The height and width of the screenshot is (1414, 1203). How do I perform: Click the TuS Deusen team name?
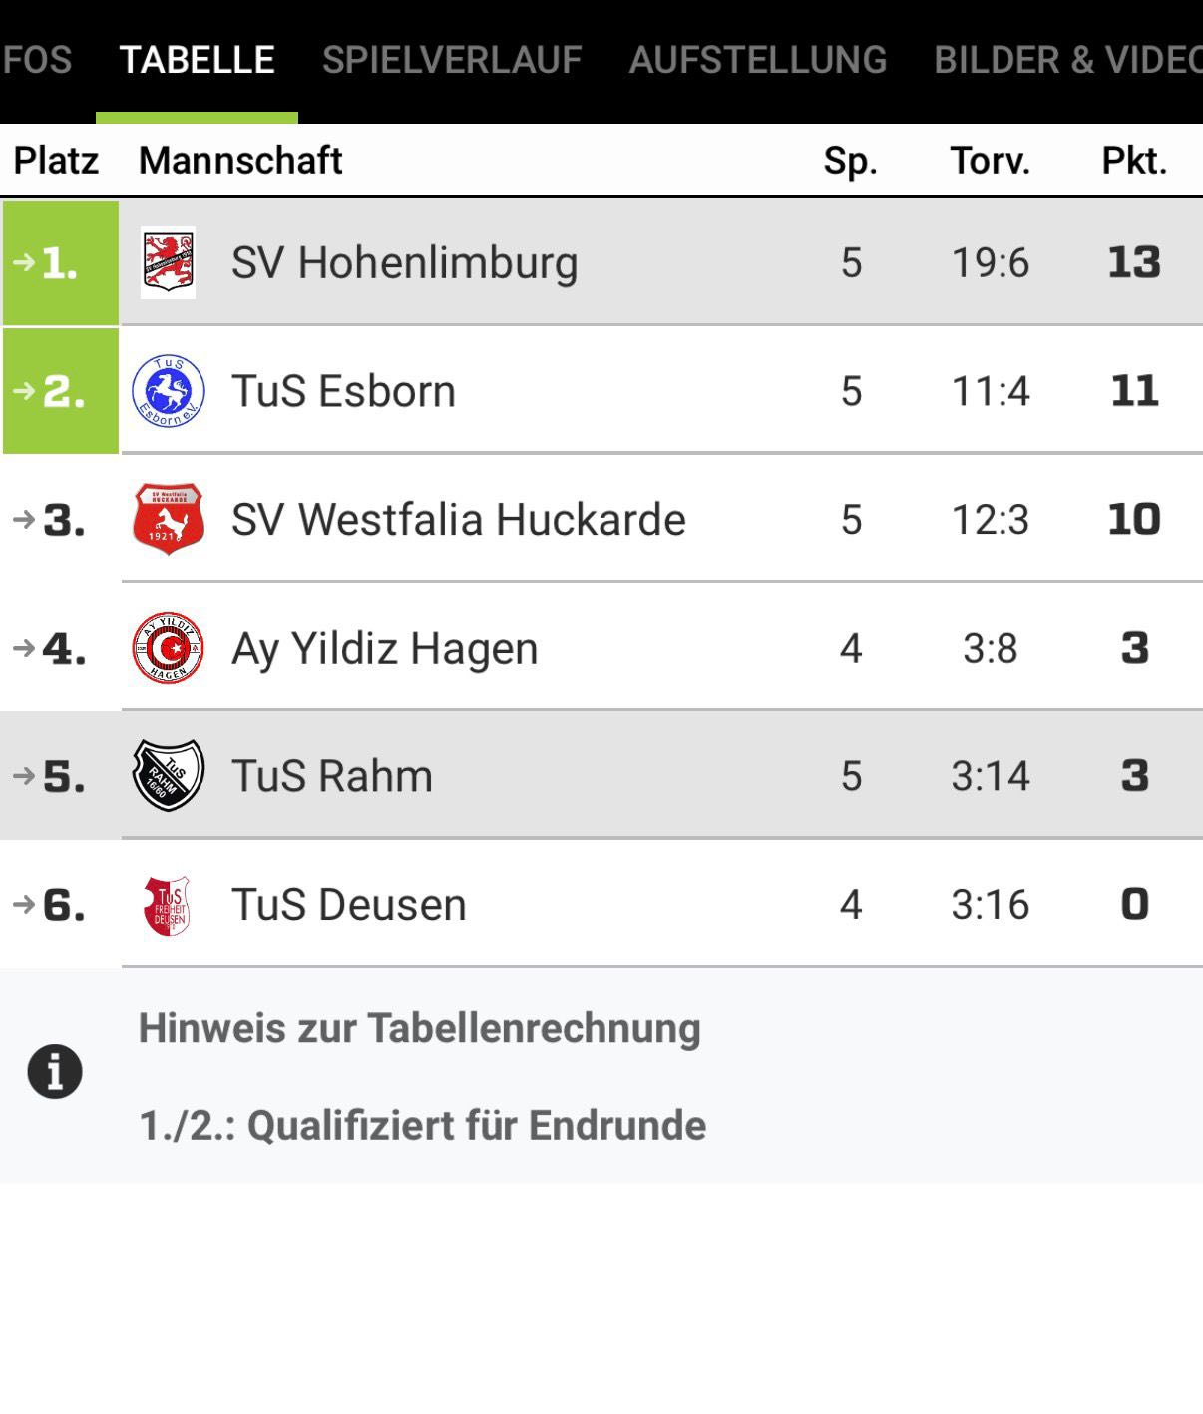(x=348, y=905)
